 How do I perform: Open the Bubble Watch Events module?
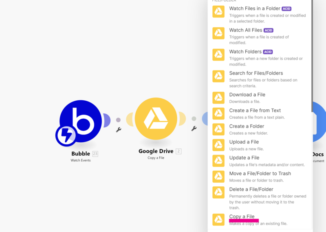tap(81, 121)
